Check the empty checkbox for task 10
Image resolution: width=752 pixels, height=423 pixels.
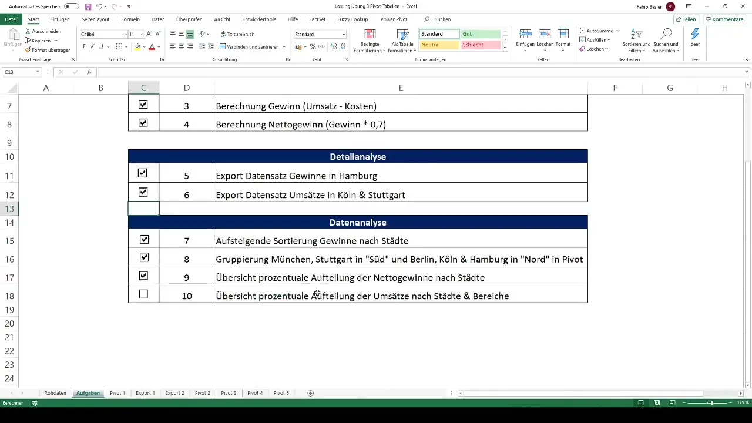coord(144,294)
